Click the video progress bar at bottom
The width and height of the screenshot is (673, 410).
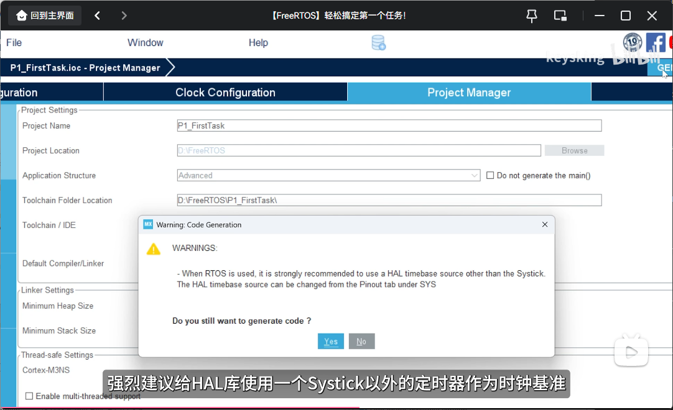[x=336, y=408]
